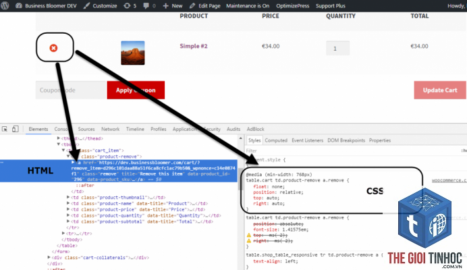
Task: Click the PRICE column header
Action: 271,16
